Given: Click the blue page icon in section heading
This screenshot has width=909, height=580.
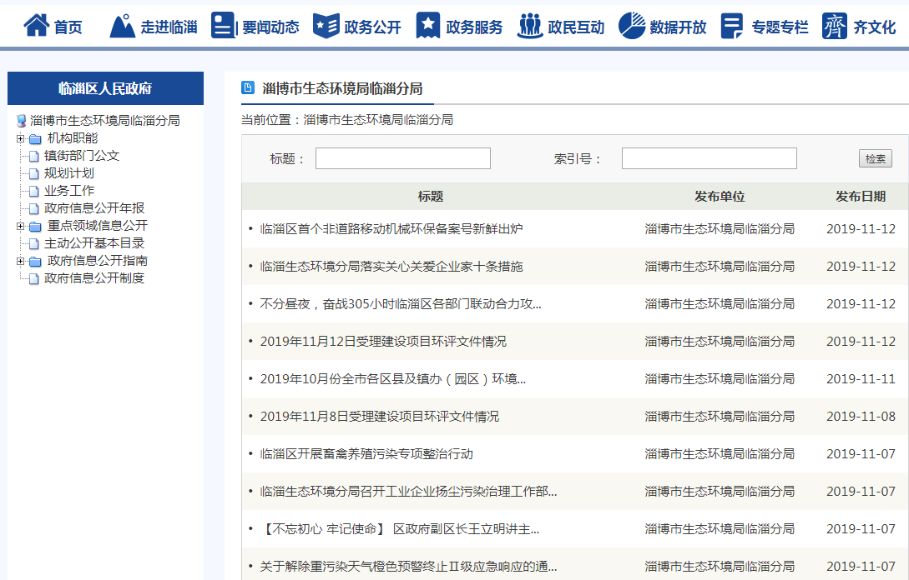Looking at the screenshot, I should (x=248, y=88).
